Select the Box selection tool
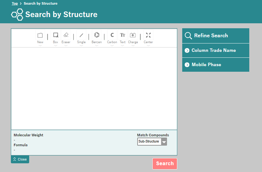This screenshot has width=262, height=172. [56, 35]
